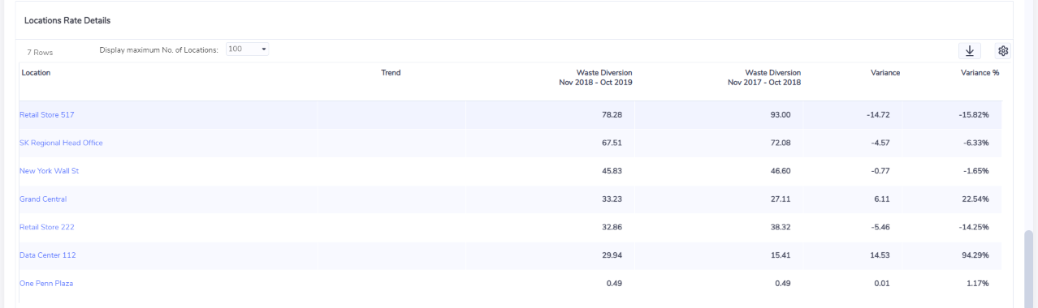Sort by Waste Diversion Nov 2017 - Oct 2018
The height and width of the screenshot is (308, 1038).
point(764,78)
